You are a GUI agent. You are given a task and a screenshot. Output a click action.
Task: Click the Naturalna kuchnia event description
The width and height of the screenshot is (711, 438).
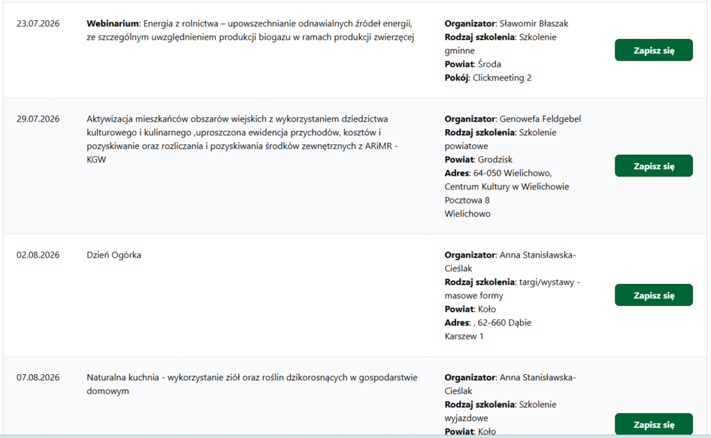pos(251,384)
